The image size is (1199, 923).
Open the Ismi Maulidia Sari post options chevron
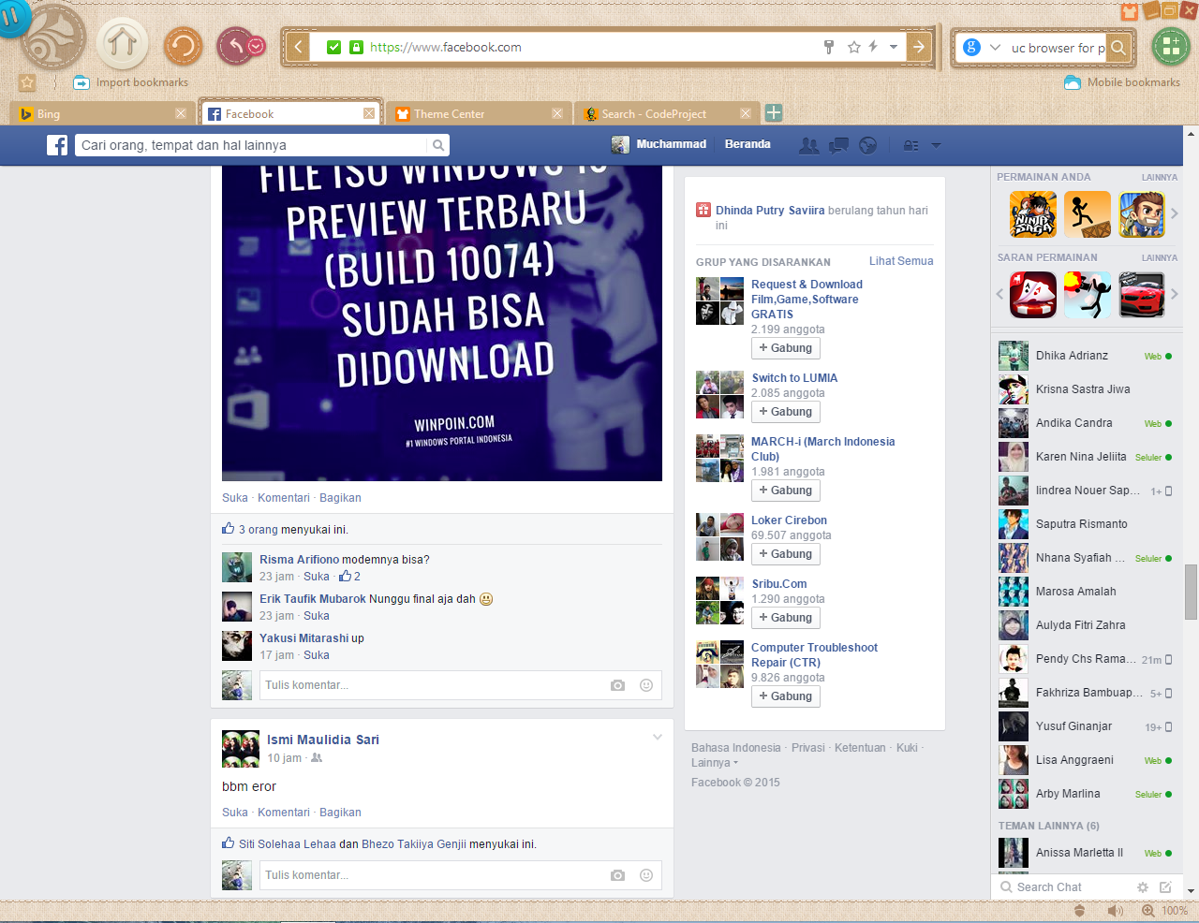click(x=658, y=737)
